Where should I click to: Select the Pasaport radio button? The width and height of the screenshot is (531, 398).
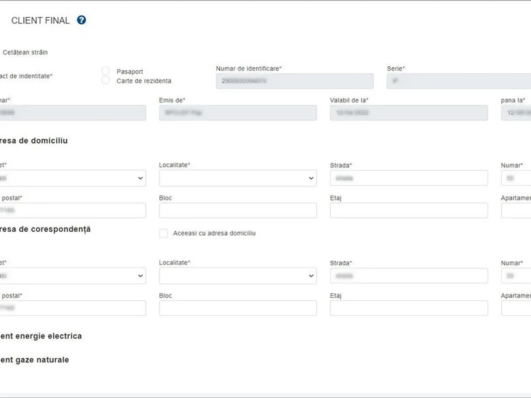click(106, 71)
